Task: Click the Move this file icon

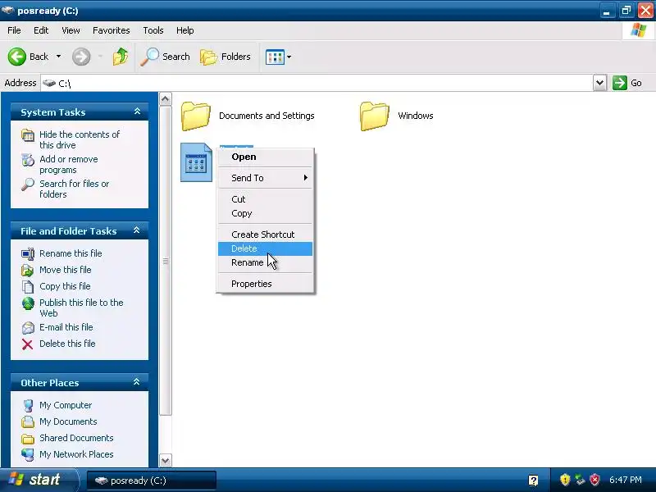Action: (x=28, y=271)
